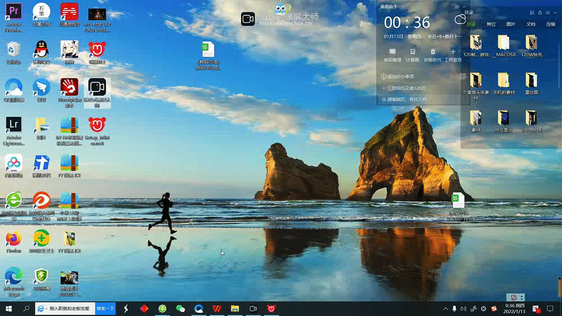Switch to the 图片 tab
Image resolution: width=562 pixels, height=316 pixels.
click(511, 24)
